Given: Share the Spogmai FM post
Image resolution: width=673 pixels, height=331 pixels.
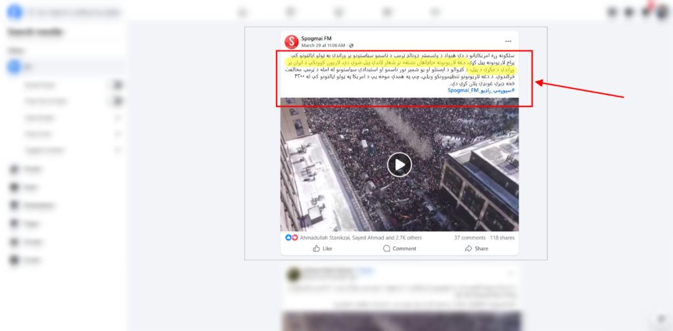Looking at the screenshot, I should [476, 249].
